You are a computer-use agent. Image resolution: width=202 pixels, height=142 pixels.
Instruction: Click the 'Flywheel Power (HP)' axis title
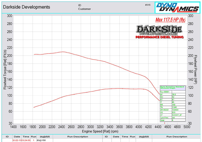point(195,70)
